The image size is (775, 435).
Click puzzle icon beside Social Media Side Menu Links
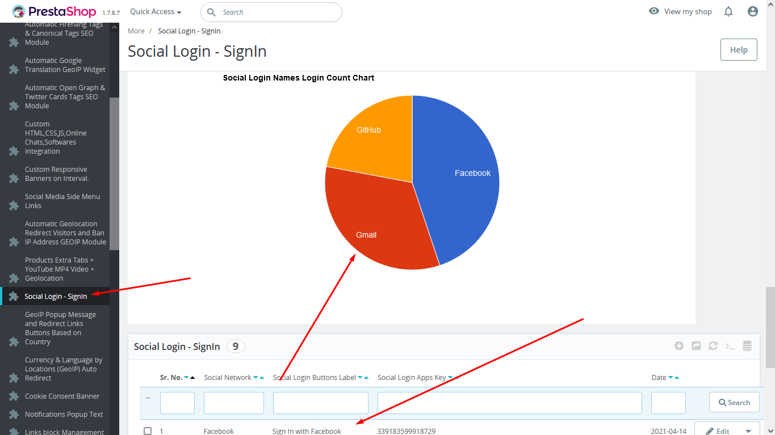click(14, 206)
